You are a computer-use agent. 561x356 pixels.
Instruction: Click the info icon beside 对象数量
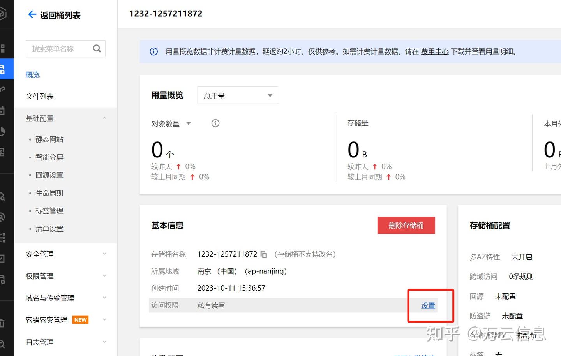[x=215, y=123]
